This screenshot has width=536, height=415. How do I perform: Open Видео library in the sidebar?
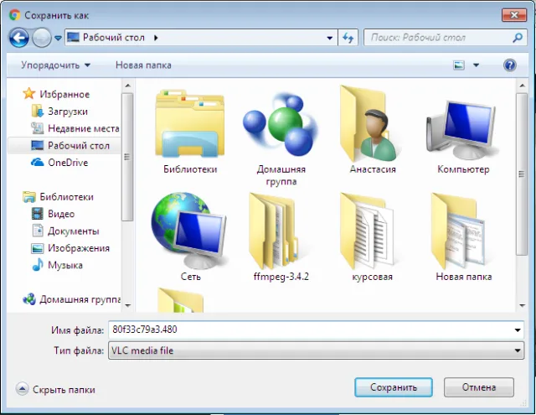pos(53,214)
